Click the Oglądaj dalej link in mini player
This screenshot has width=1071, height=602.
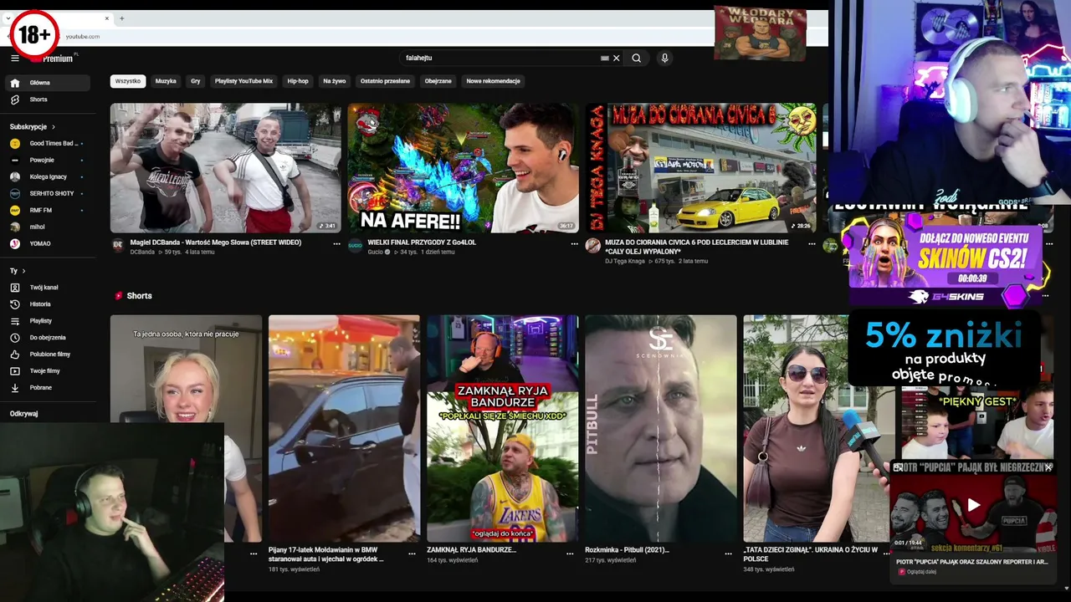920,572
